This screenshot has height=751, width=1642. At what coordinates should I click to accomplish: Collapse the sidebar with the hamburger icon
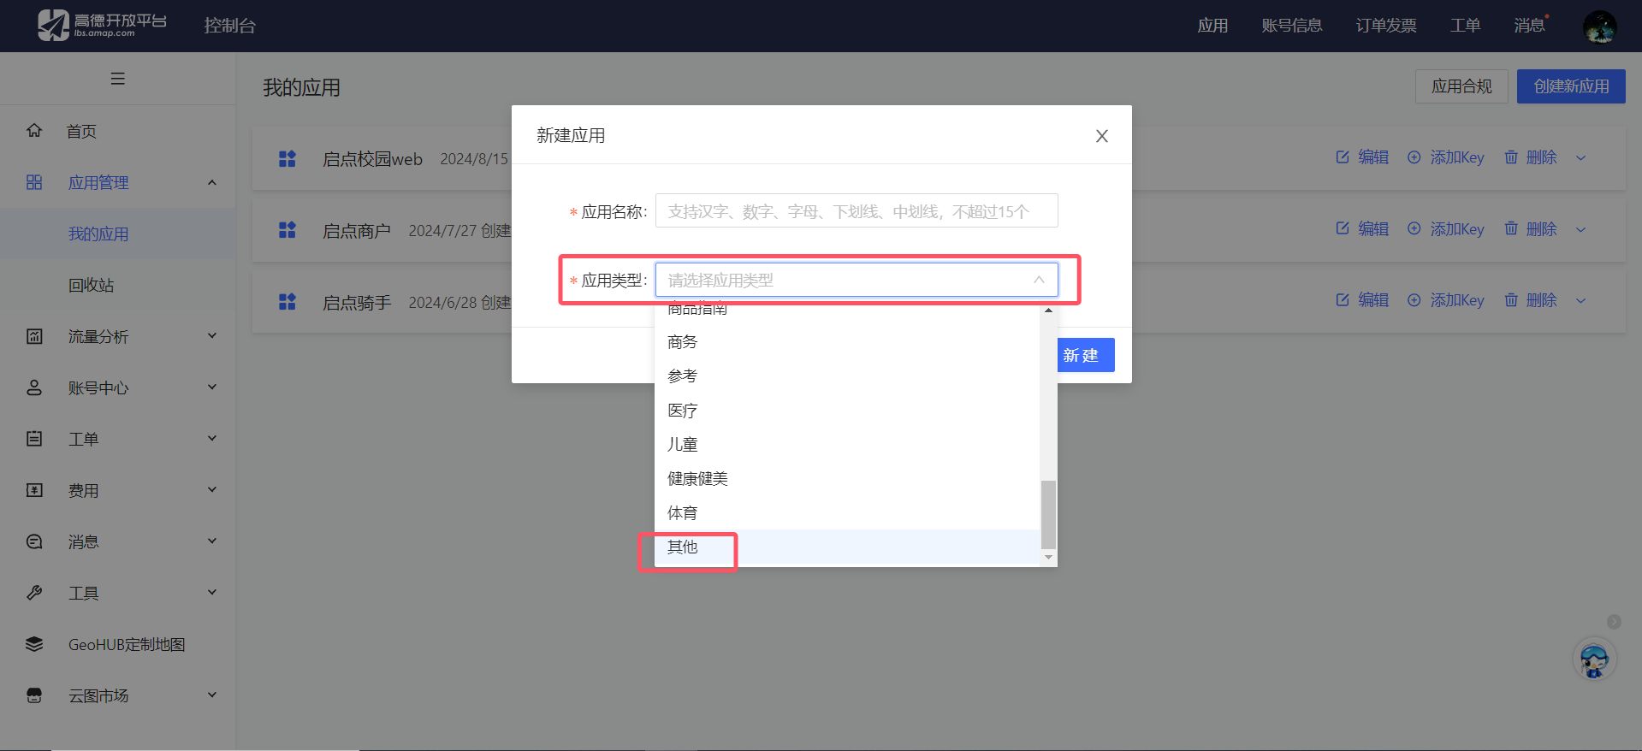pyautogui.click(x=118, y=79)
